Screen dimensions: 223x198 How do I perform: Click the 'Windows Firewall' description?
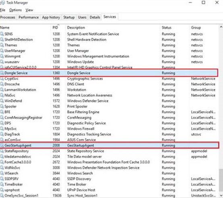point(81,129)
